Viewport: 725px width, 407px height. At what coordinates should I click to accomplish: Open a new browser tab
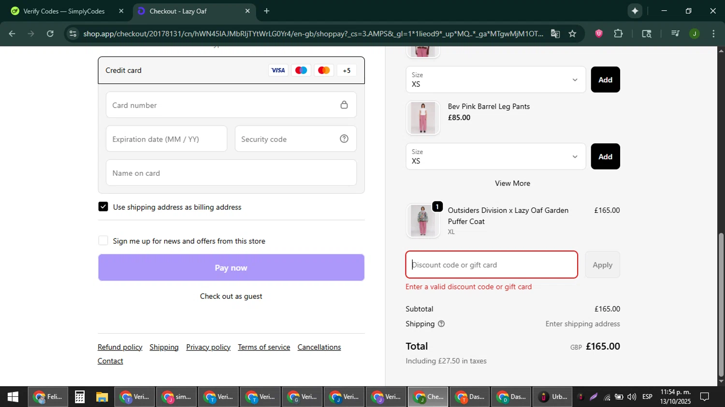point(266,11)
